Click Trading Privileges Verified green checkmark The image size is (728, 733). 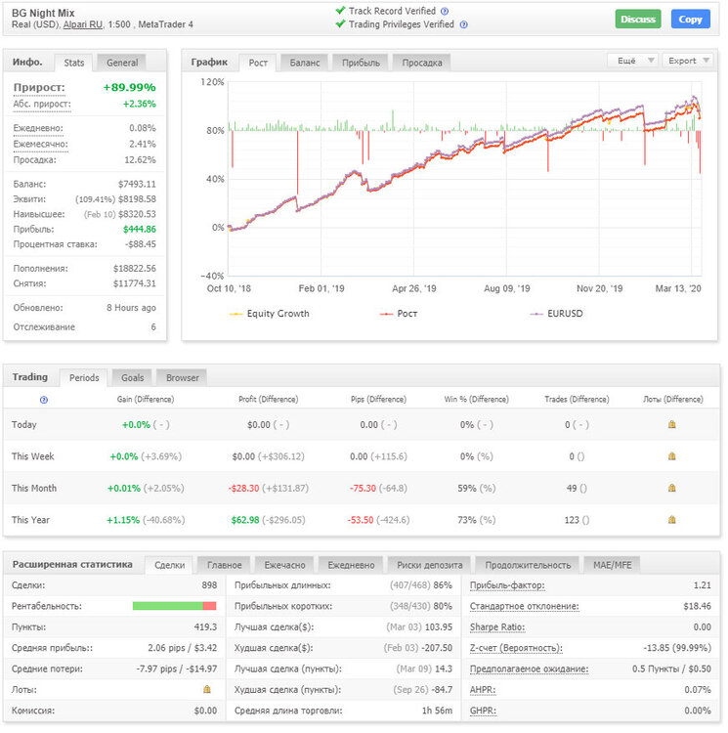(341, 23)
